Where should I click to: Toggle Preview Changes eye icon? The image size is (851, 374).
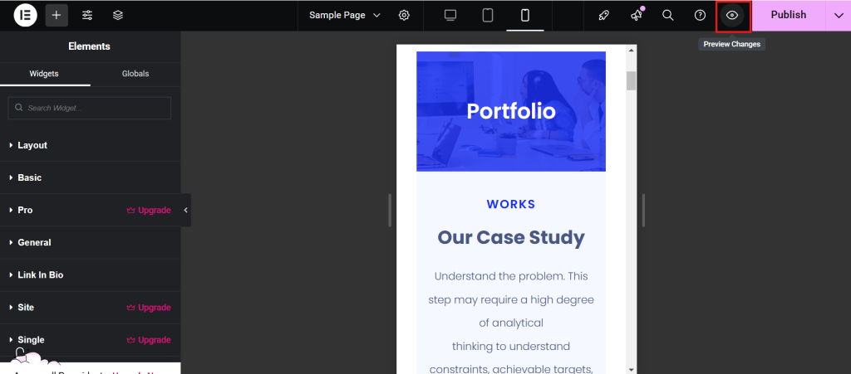pyautogui.click(x=732, y=15)
